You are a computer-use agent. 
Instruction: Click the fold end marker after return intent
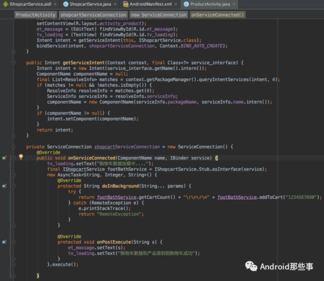(x=14, y=135)
